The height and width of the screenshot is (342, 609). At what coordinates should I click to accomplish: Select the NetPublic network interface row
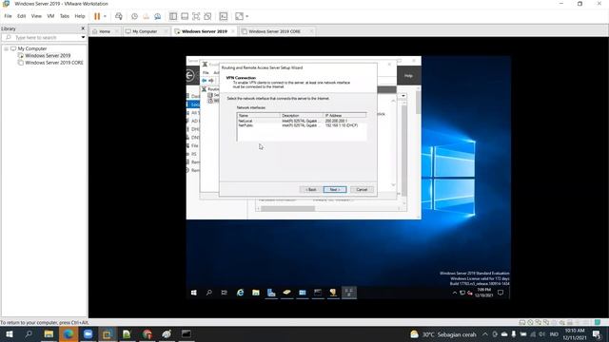(x=302, y=125)
